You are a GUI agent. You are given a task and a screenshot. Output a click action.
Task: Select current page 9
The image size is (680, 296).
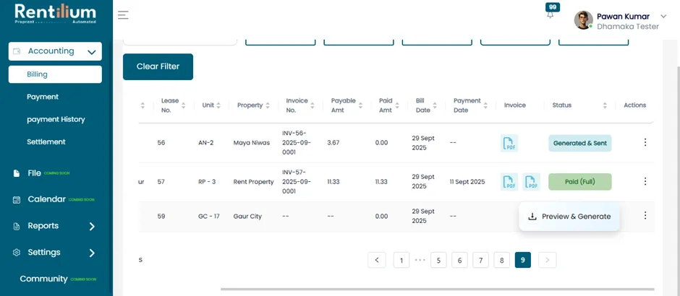click(x=523, y=260)
